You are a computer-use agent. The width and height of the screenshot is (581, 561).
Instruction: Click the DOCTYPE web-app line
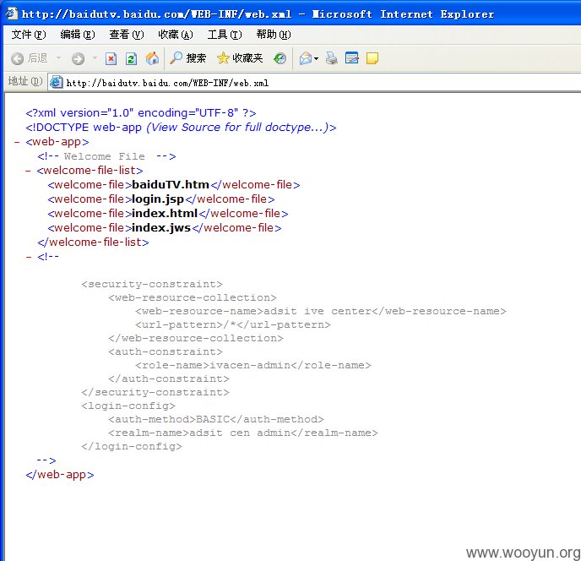coord(181,128)
